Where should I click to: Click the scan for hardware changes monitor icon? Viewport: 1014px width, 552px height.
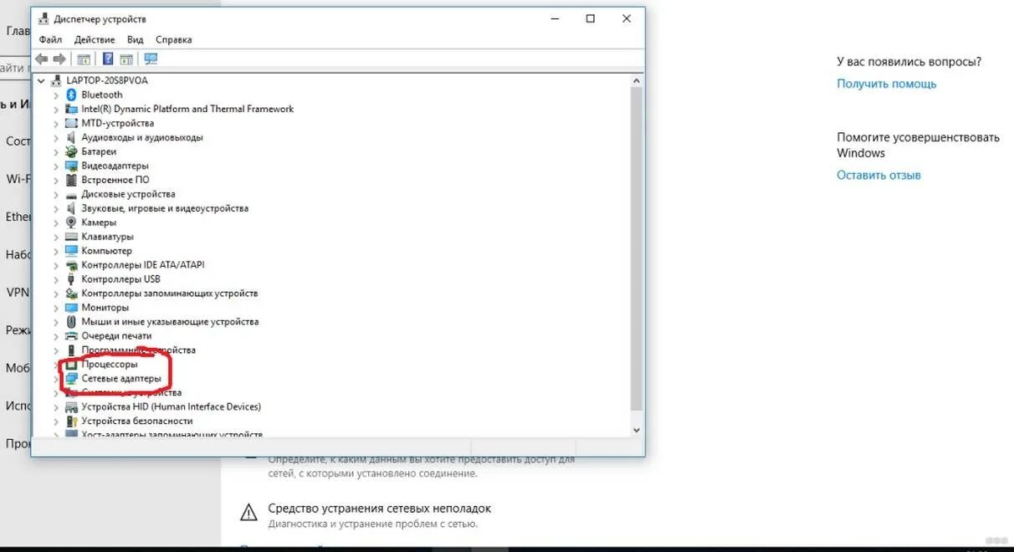[151, 59]
